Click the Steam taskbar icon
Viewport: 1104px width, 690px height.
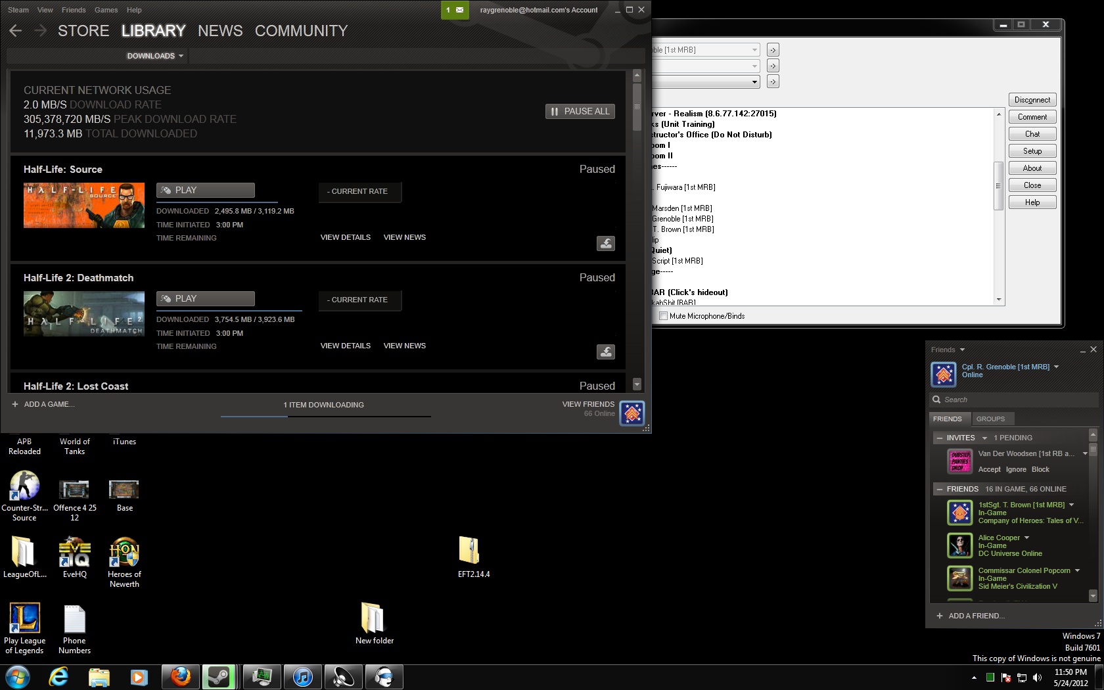(218, 677)
